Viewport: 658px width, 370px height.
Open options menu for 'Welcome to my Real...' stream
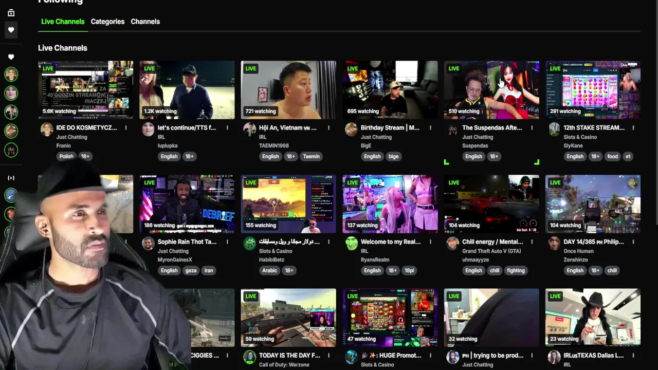click(x=430, y=242)
